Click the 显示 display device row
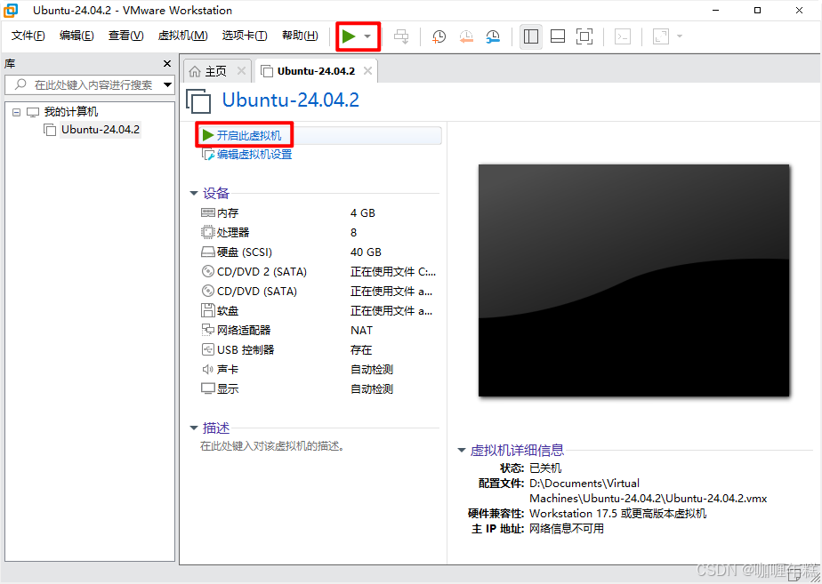 318,388
